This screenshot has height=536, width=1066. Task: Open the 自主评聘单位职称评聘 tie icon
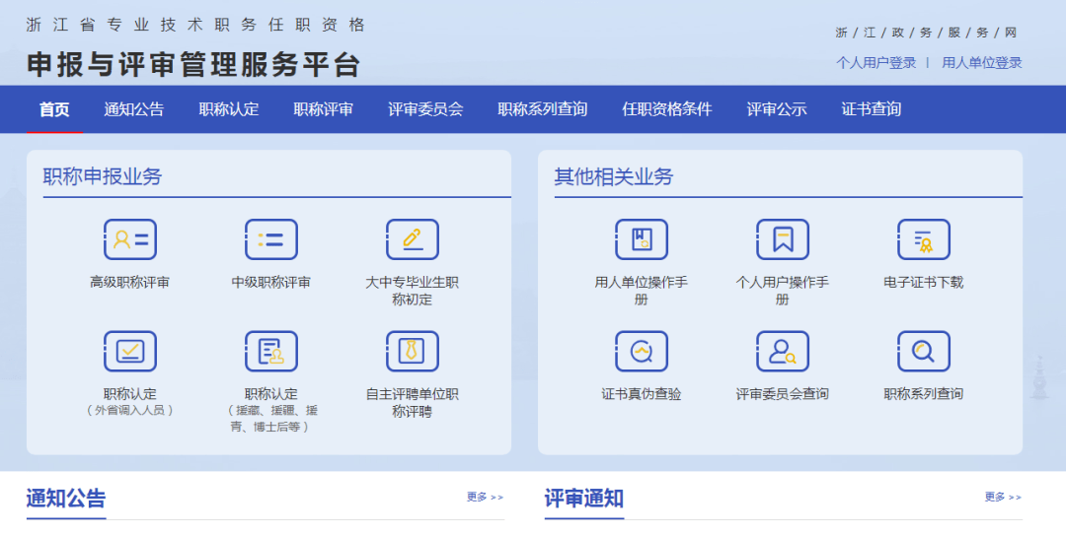tap(412, 352)
